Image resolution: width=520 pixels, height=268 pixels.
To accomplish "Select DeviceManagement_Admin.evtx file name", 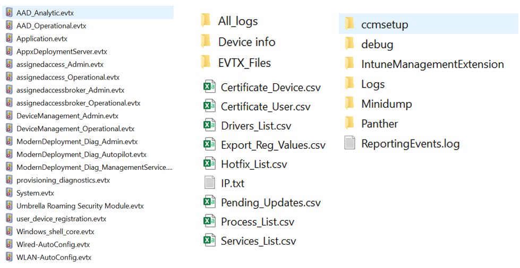I will [x=67, y=116].
